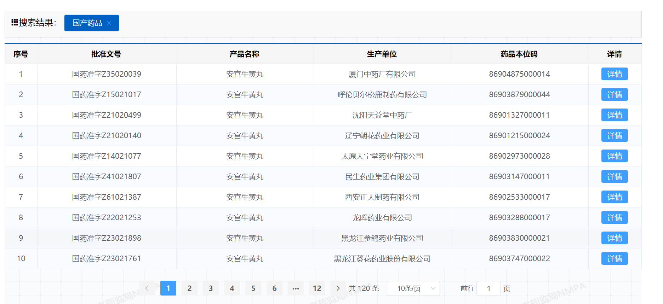Jump to page 2
The image size is (663, 304).
coord(189,288)
